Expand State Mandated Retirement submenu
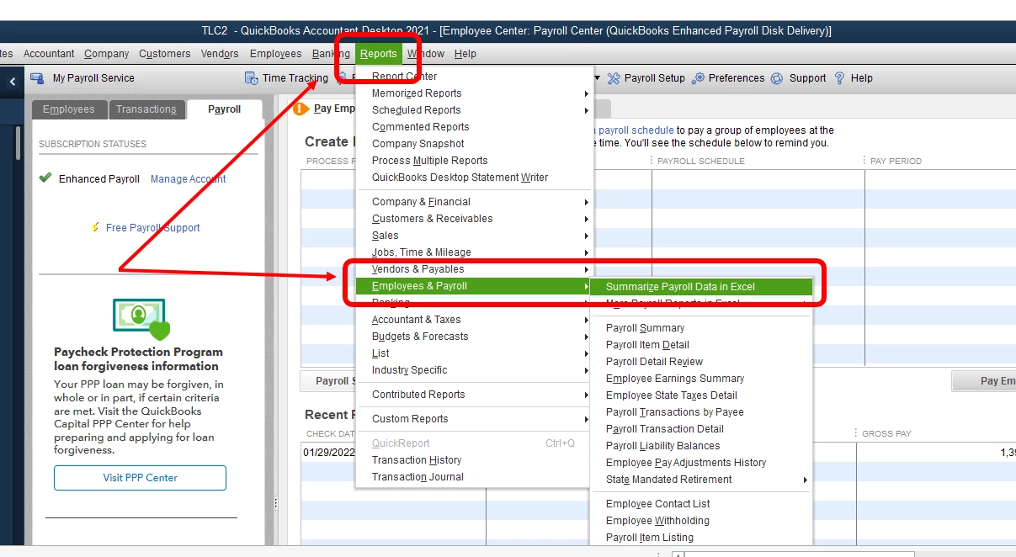Screen dimensions: 1016x557 pos(806,480)
